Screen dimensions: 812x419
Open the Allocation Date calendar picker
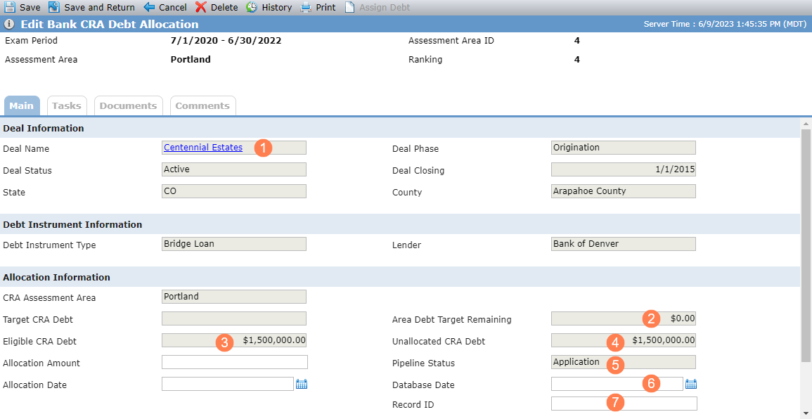click(302, 384)
